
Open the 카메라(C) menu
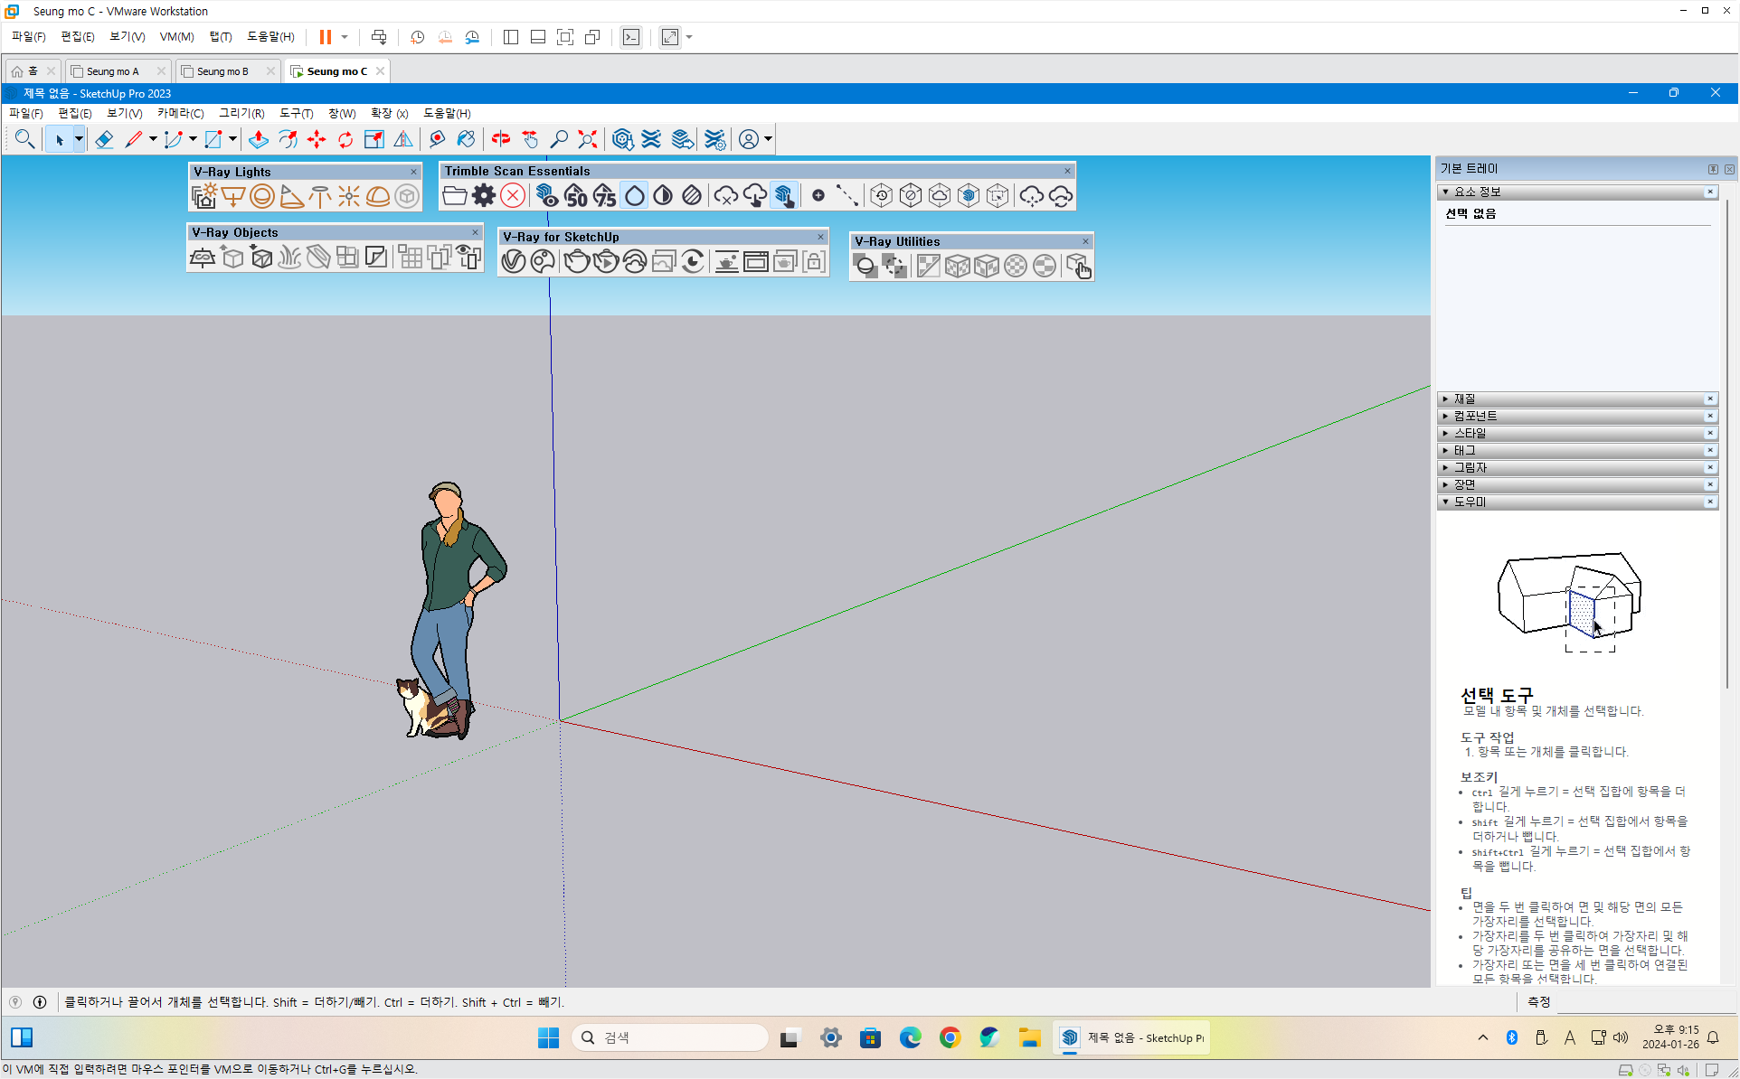click(x=180, y=113)
